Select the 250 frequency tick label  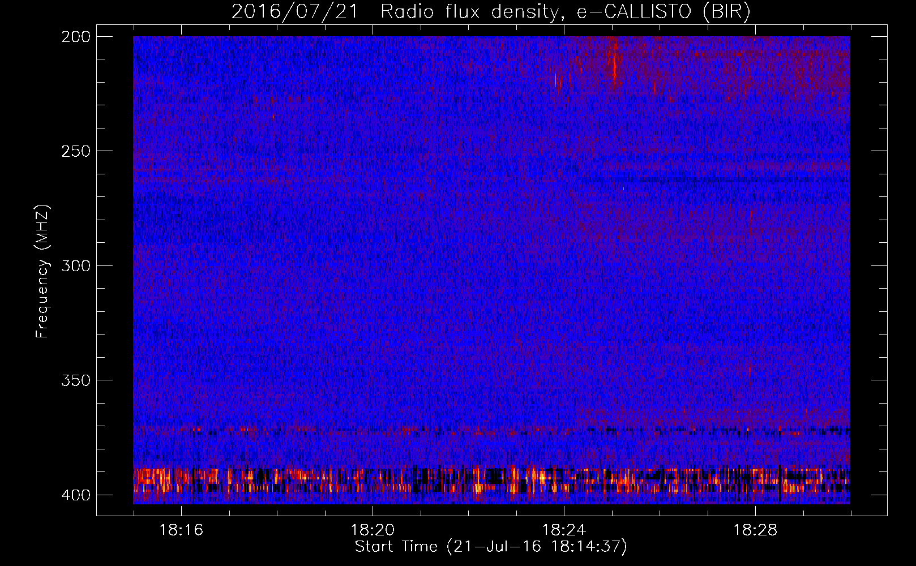point(75,151)
